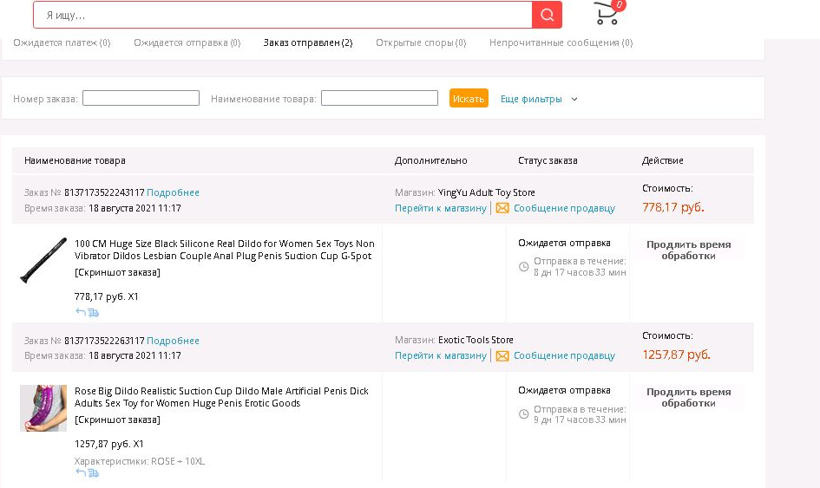Open the black product thumbnail image
The height and width of the screenshot is (488, 820).
pyautogui.click(x=43, y=260)
